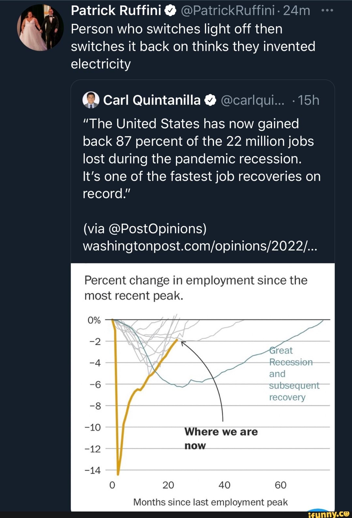Click Patrick Ruffini's verified badge
This screenshot has width=352, height=518.
(170, 11)
